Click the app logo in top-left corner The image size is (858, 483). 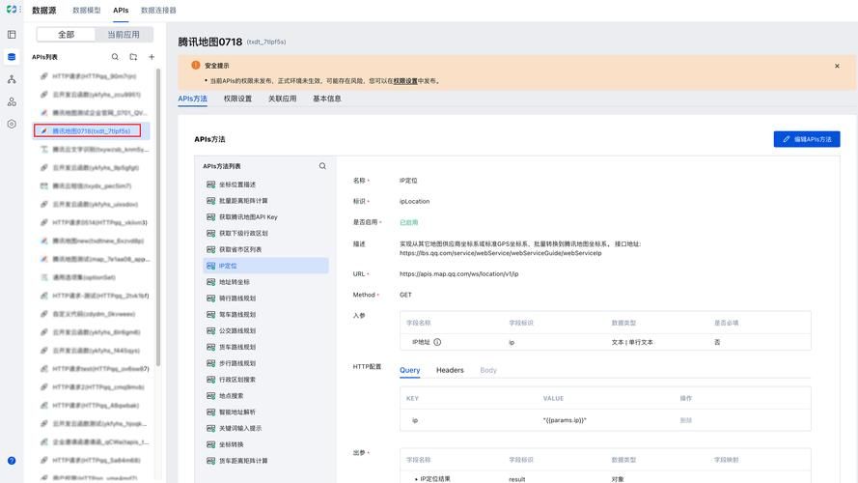[12, 10]
